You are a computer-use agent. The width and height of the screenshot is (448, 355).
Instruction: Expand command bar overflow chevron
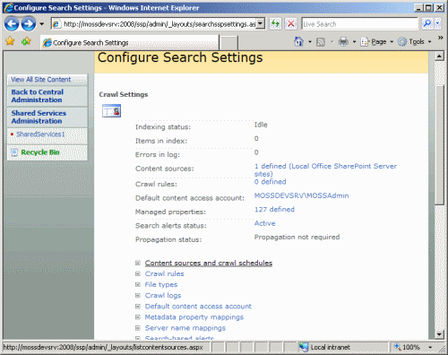pos(440,38)
